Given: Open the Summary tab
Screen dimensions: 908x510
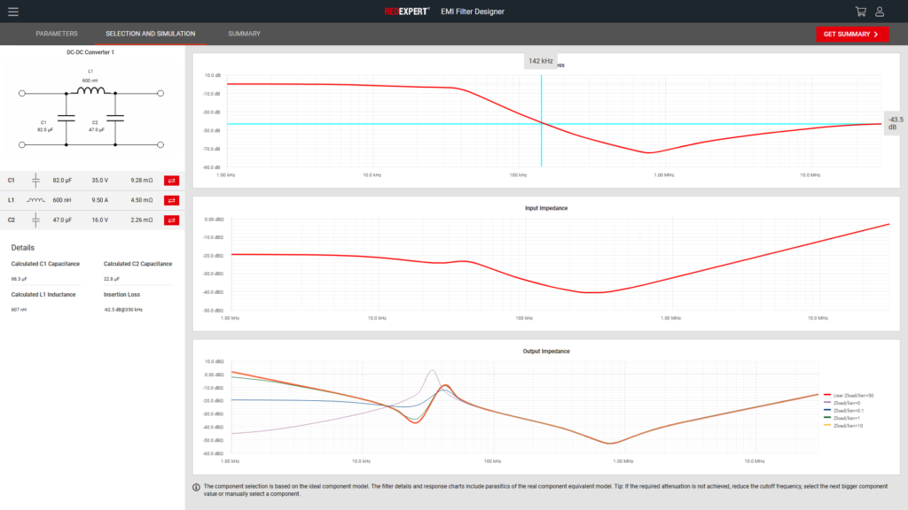Looking at the screenshot, I should pos(244,34).
